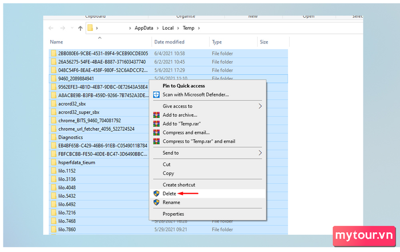Choose Delete from the context menu
The width and height of the screenshot is (400, 252).
[x=169, y=194]
